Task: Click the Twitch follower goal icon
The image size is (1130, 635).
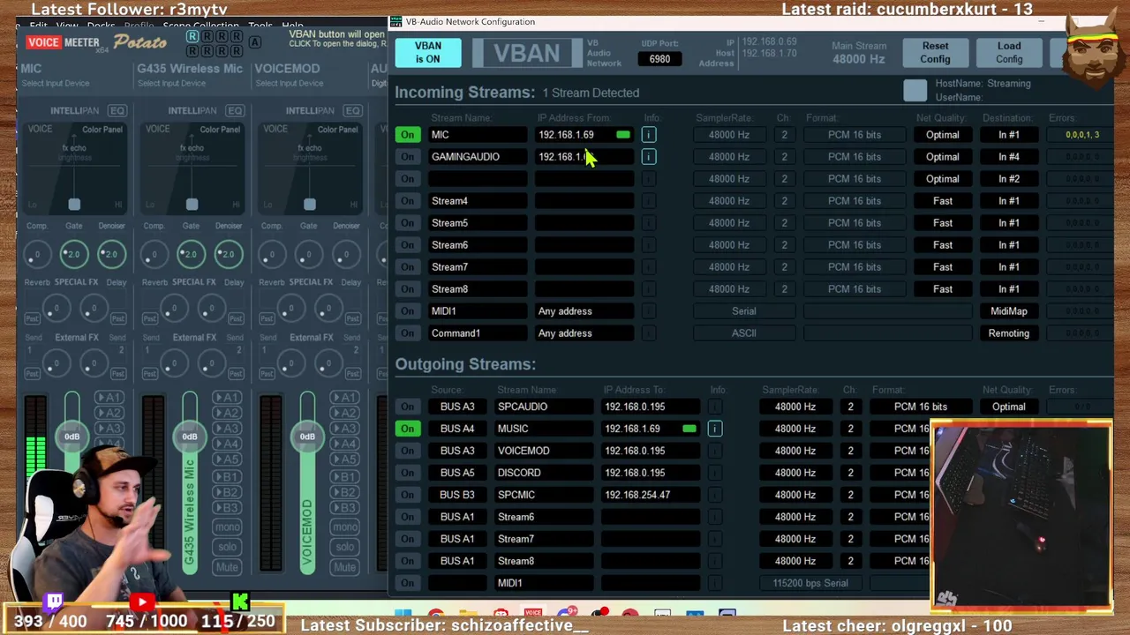Action: [x=55, y=602]
